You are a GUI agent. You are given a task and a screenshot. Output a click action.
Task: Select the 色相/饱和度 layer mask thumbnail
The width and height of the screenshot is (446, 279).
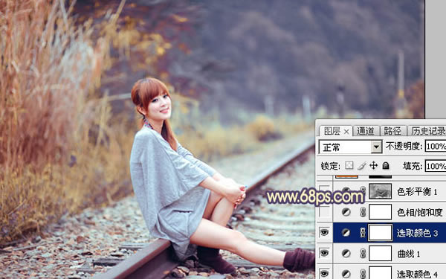pos(380,212)
